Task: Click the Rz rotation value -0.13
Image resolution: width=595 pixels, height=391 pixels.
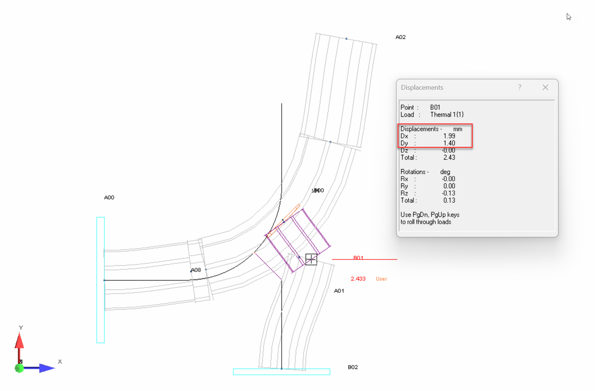Action: point(449,193)
